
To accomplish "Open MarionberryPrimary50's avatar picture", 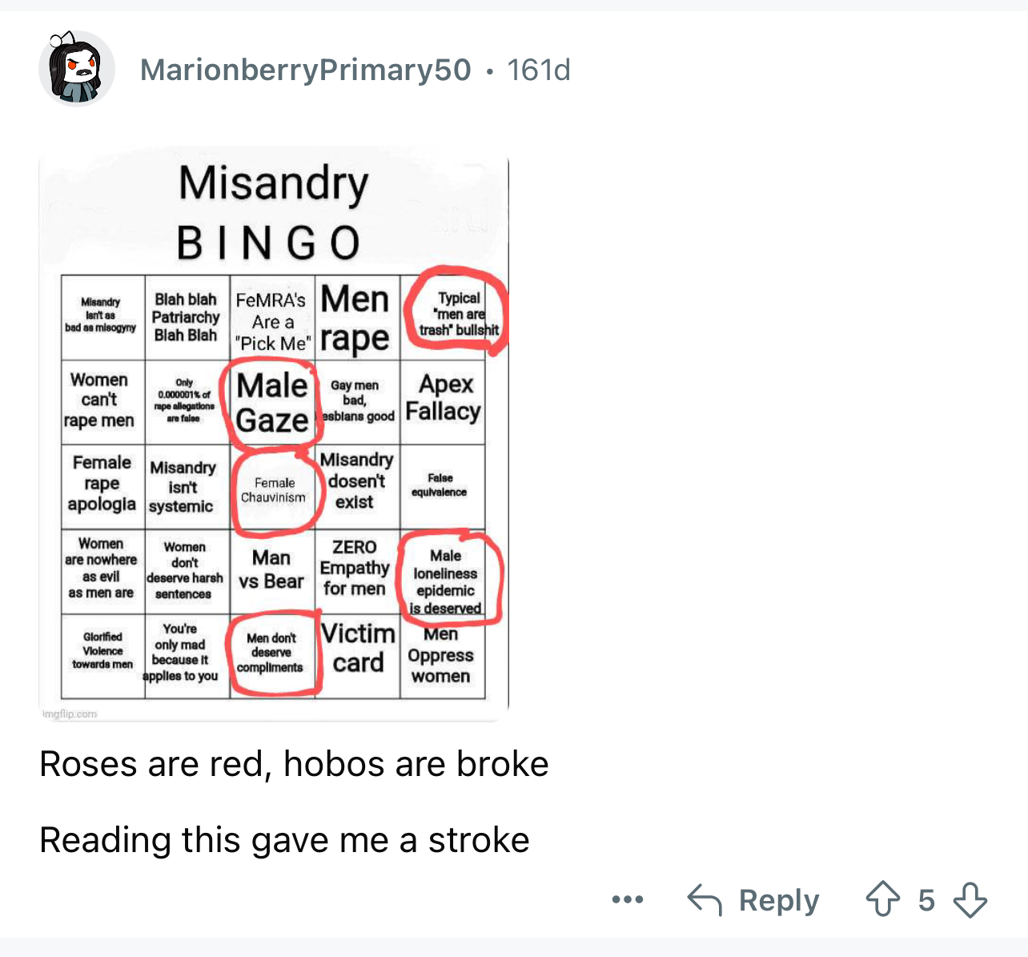I will point(77,69).
